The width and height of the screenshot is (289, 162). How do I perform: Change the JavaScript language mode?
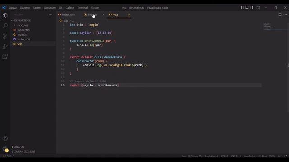pyautogui.click(x=248, y=156)
